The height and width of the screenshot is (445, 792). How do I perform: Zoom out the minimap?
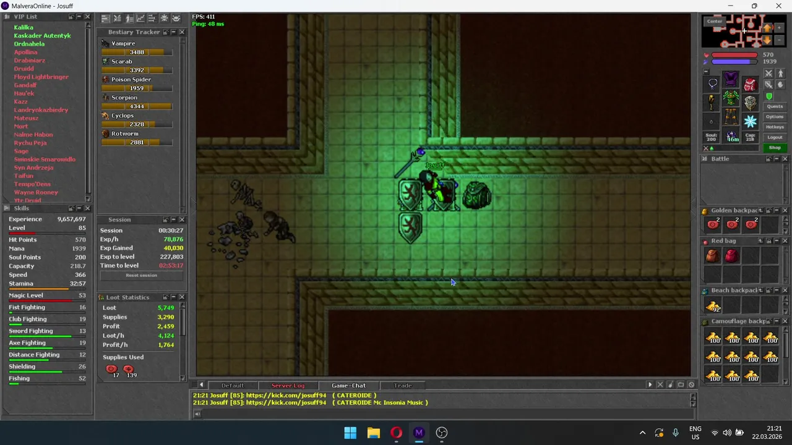779,40
